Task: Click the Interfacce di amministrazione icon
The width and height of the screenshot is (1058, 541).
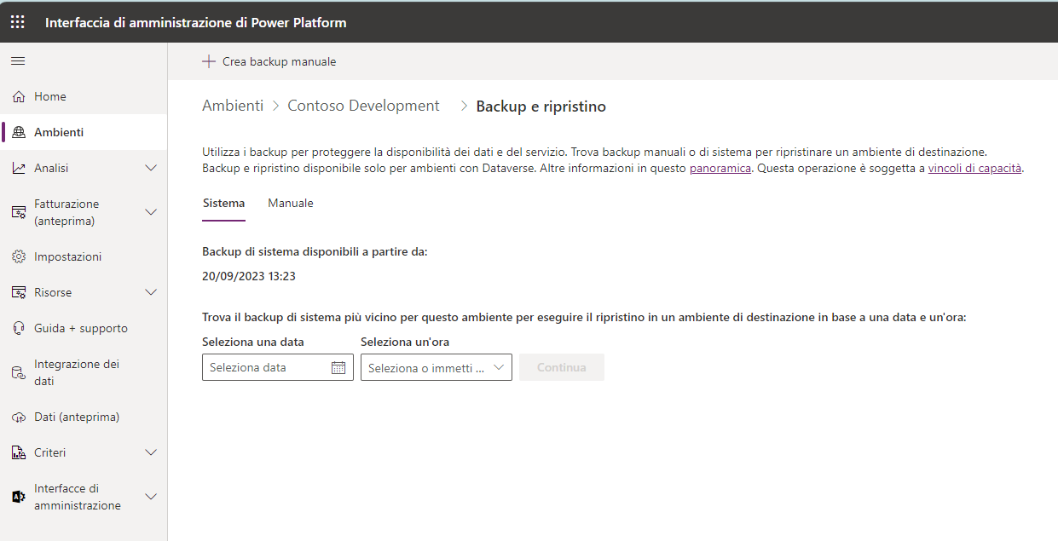Action: 19,497
